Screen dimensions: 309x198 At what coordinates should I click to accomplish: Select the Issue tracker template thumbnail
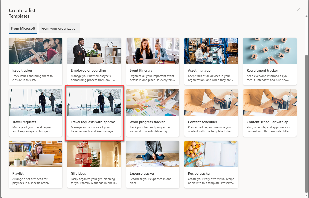tap(36, 51)
